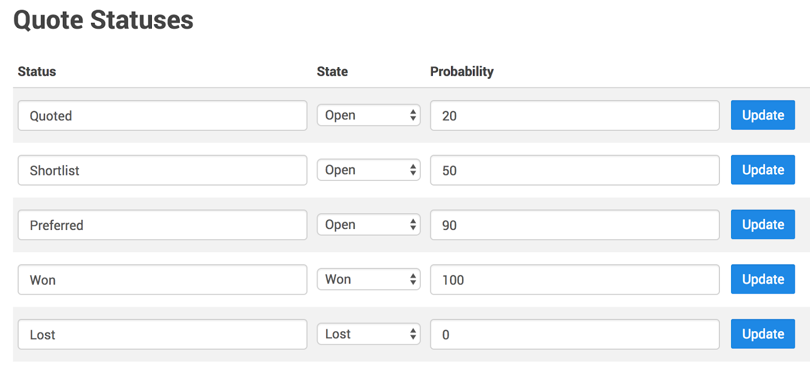
Task: Update the Lost status row
Action: tap(762, 334)
